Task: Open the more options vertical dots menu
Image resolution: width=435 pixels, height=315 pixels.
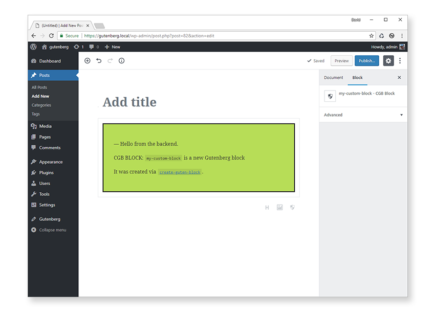Action: click(400, 61)
